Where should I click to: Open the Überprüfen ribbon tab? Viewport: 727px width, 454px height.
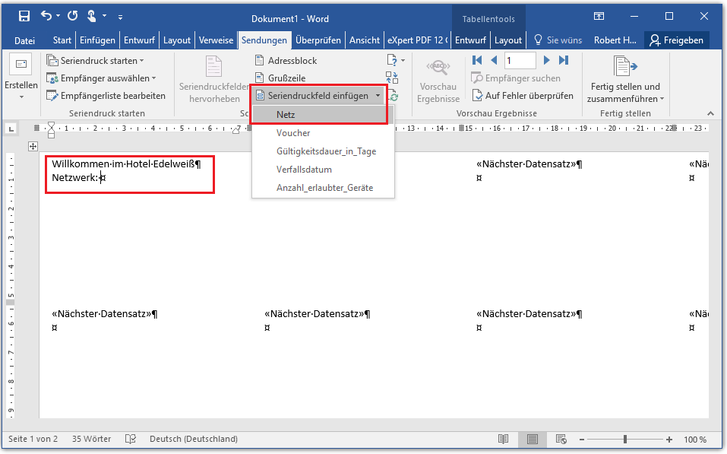click(x=318, y=40)
